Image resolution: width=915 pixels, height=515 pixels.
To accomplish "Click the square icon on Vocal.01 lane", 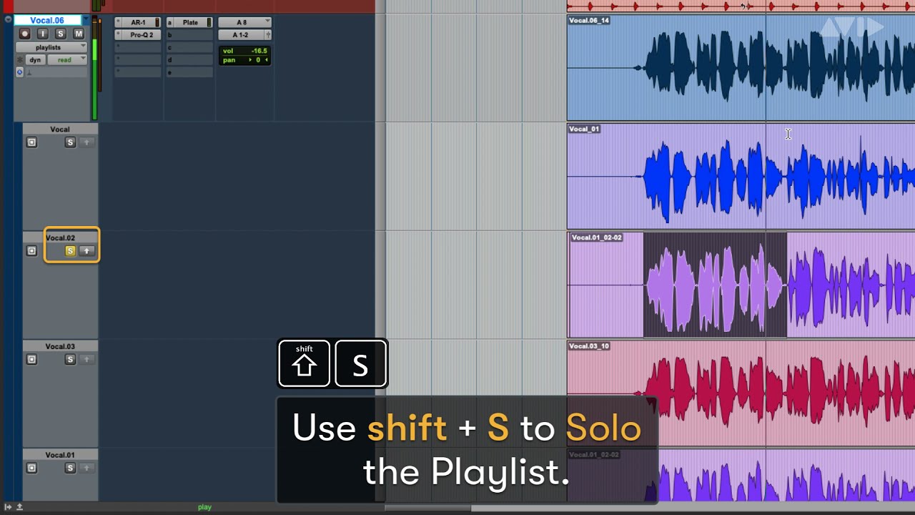I will click(x=31, y=468).
